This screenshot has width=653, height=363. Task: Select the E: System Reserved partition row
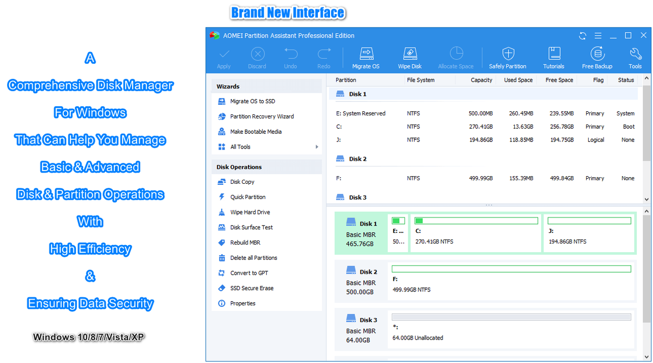pyautogui.click(x=484, y=113)
